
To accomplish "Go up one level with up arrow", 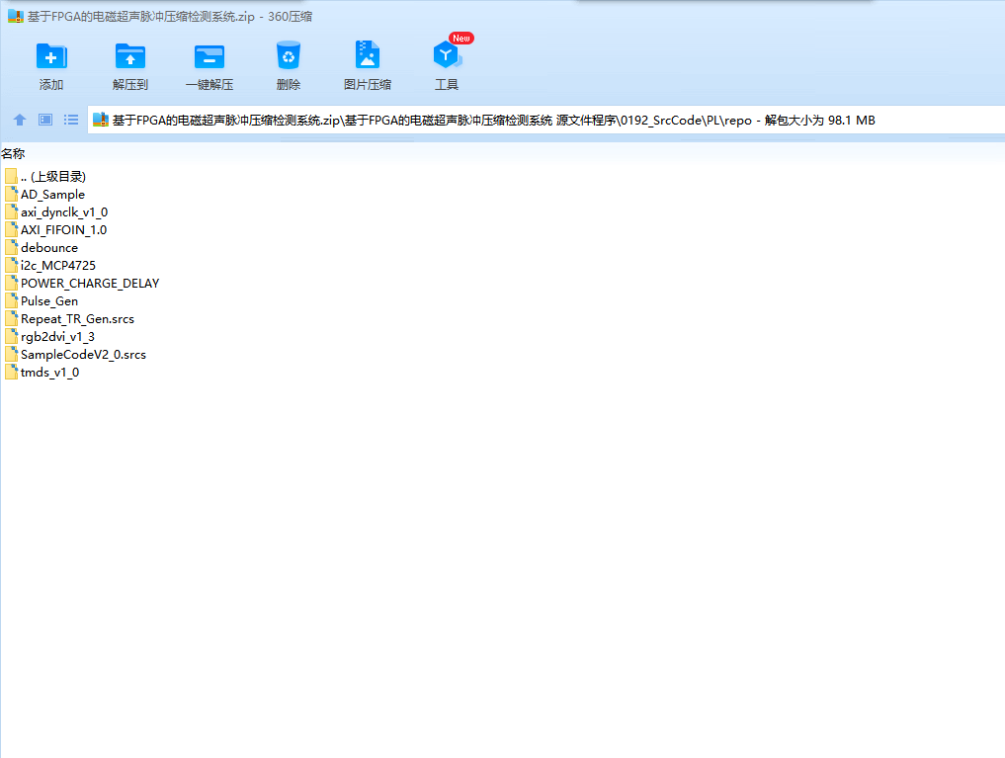I will point(20,120).
